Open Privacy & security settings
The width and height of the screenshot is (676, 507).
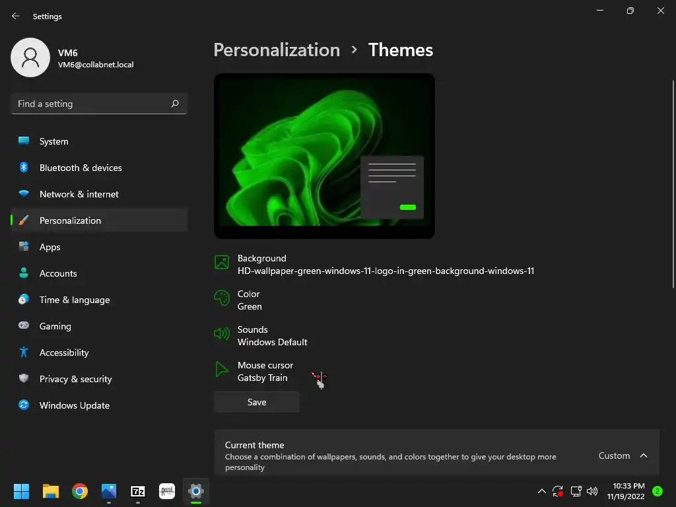tap(99, 379)
